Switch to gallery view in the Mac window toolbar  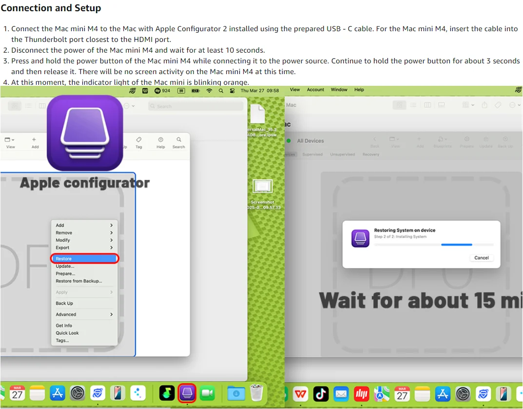point(442,105)
